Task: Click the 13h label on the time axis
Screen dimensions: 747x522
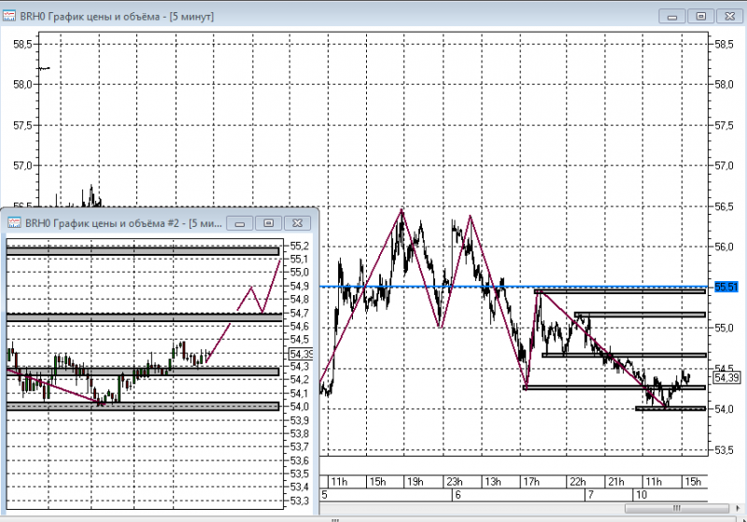Action: (x=493, y=482)
